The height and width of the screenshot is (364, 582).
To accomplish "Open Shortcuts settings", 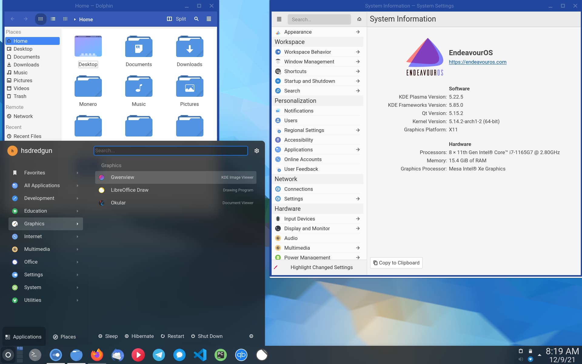I will point(317,72).
